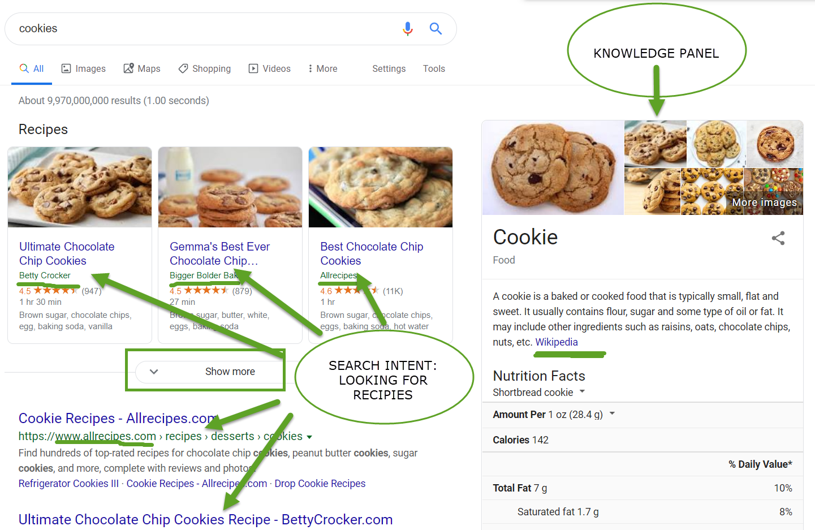Click the Videos play icon

(x=252, y=68)
